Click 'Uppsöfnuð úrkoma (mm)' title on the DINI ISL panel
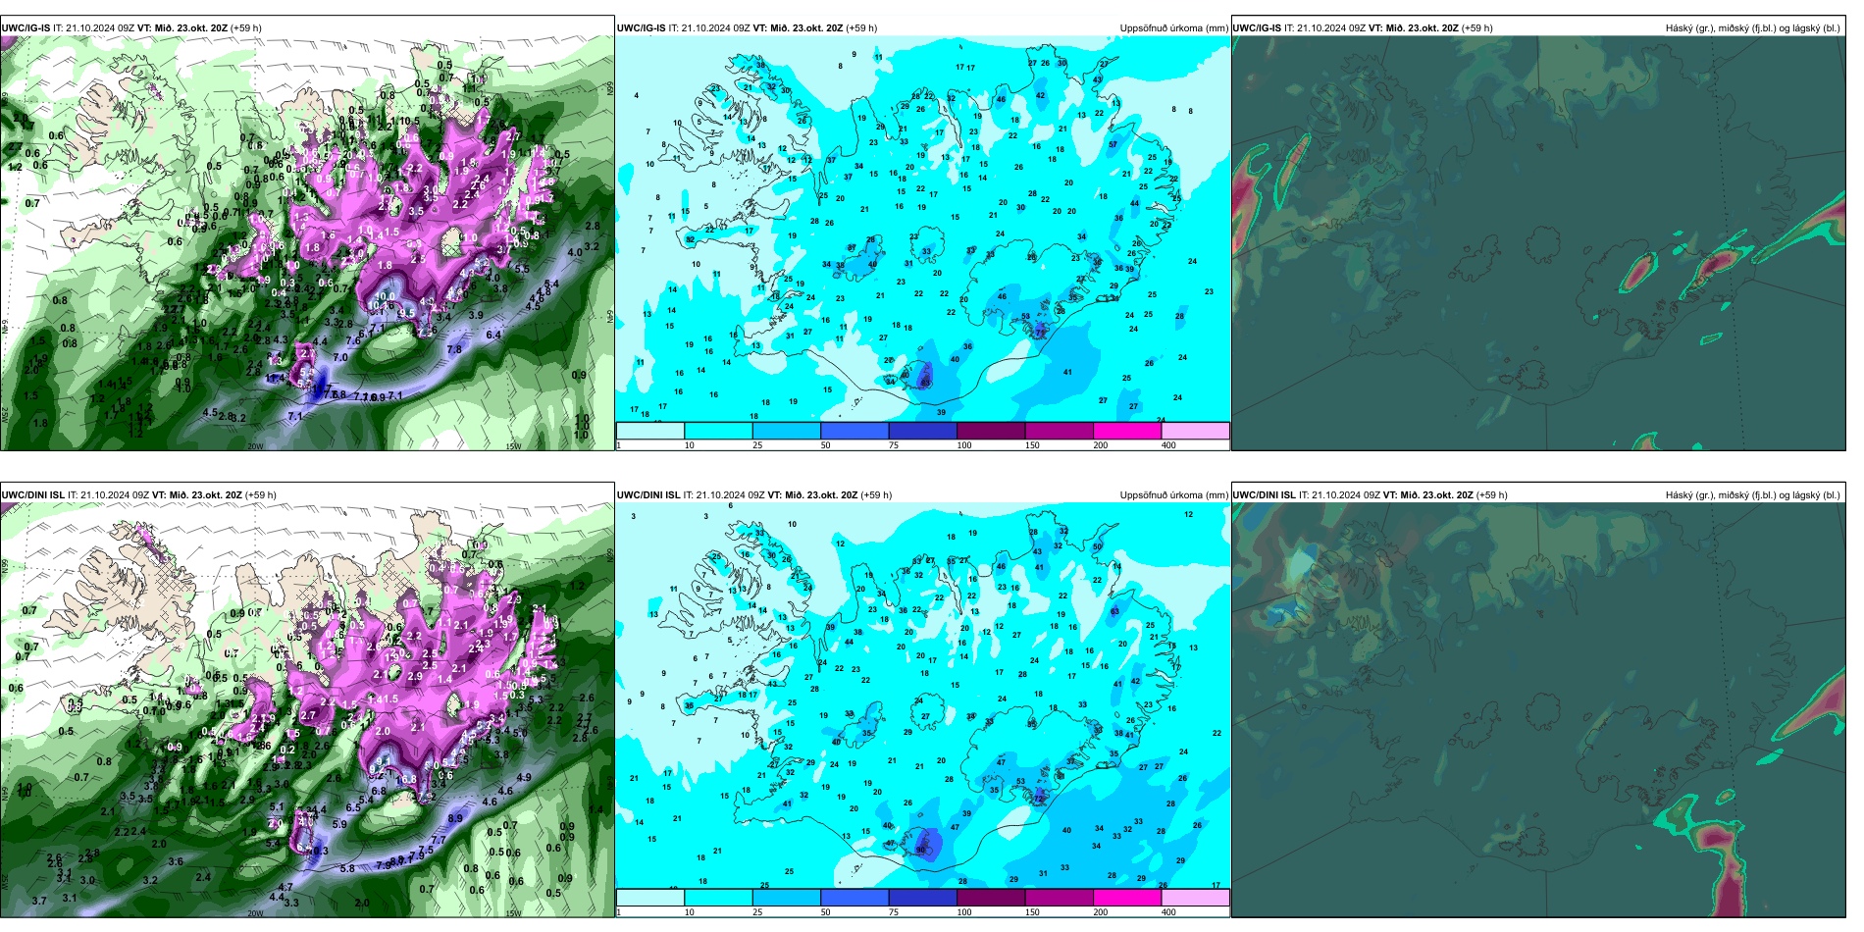 tap(1173, 495)
